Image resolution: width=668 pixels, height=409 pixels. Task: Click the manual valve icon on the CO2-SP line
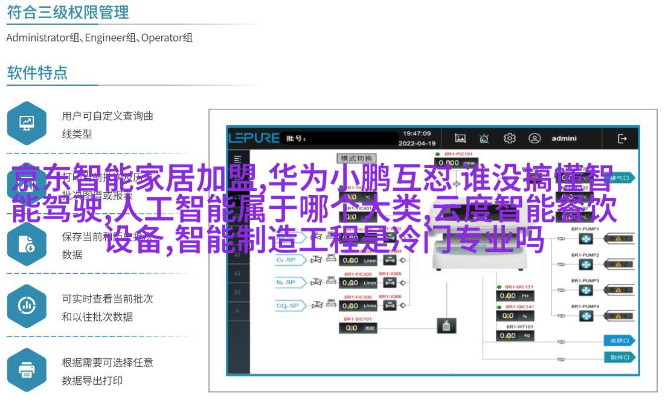coord(317,304)
